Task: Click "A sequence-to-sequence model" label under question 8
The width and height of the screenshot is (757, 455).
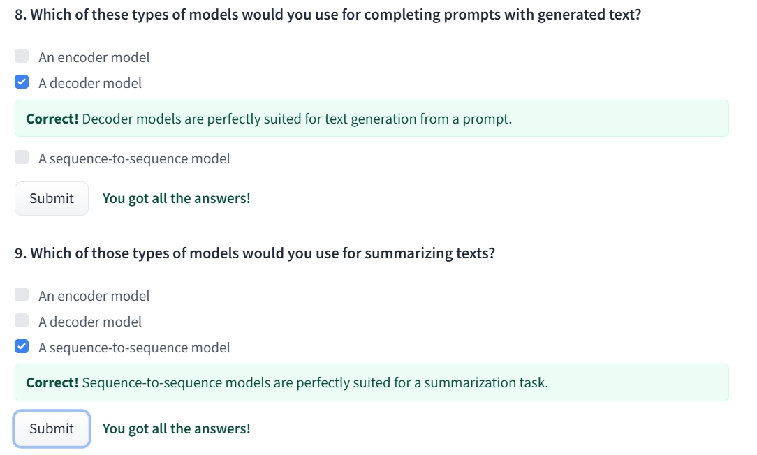Action: 134,158
